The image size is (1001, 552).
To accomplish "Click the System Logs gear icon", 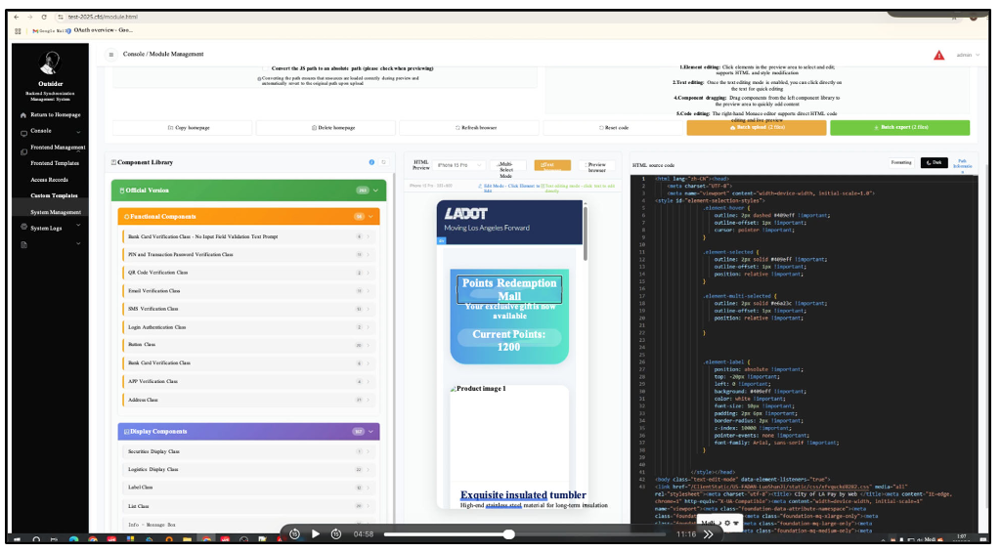I will [23, 228].
